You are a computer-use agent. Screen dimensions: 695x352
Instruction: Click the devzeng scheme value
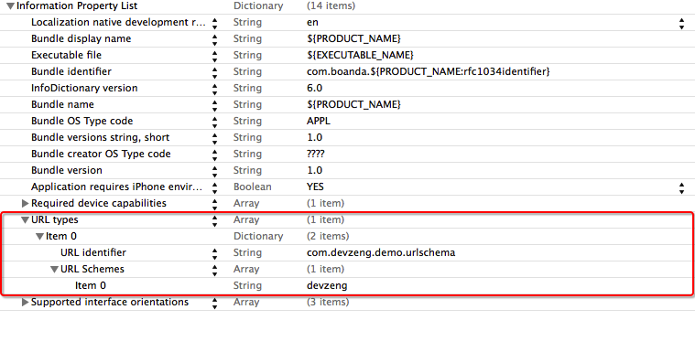tap(327, 285)
